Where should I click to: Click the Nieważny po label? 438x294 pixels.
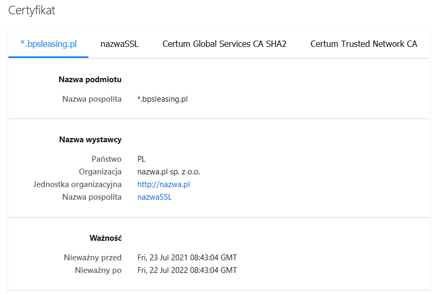point(98,270)
